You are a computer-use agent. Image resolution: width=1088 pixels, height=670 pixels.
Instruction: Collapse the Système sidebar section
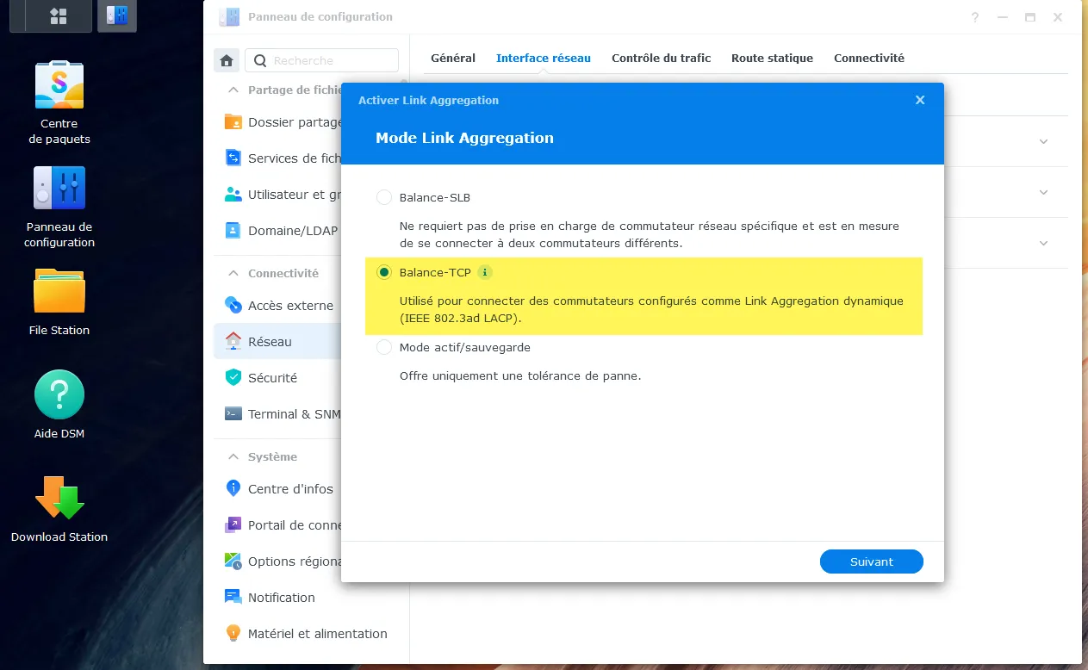point(233,457)
